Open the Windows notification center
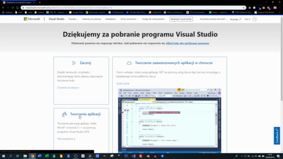 pos(279,156)
